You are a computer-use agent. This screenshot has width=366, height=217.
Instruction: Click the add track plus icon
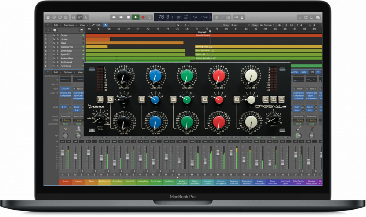(48, 30)
